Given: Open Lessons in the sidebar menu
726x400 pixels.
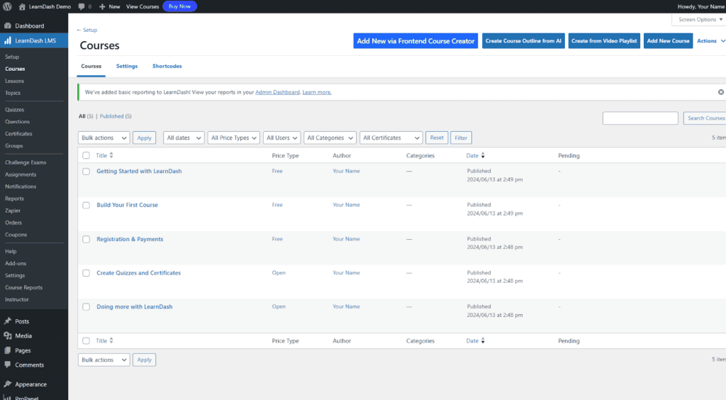Looking at the screenshot, I should click(14, 81).
